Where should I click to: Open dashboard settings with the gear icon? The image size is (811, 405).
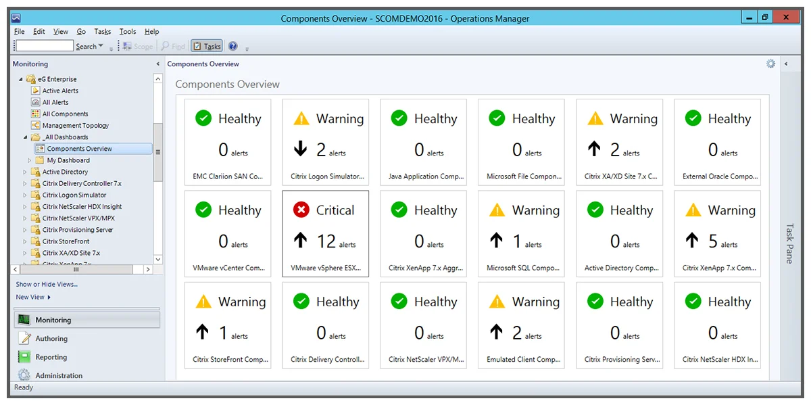click(x=770, y=64)
